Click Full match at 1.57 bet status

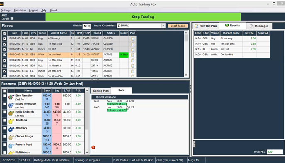point(117,110)
